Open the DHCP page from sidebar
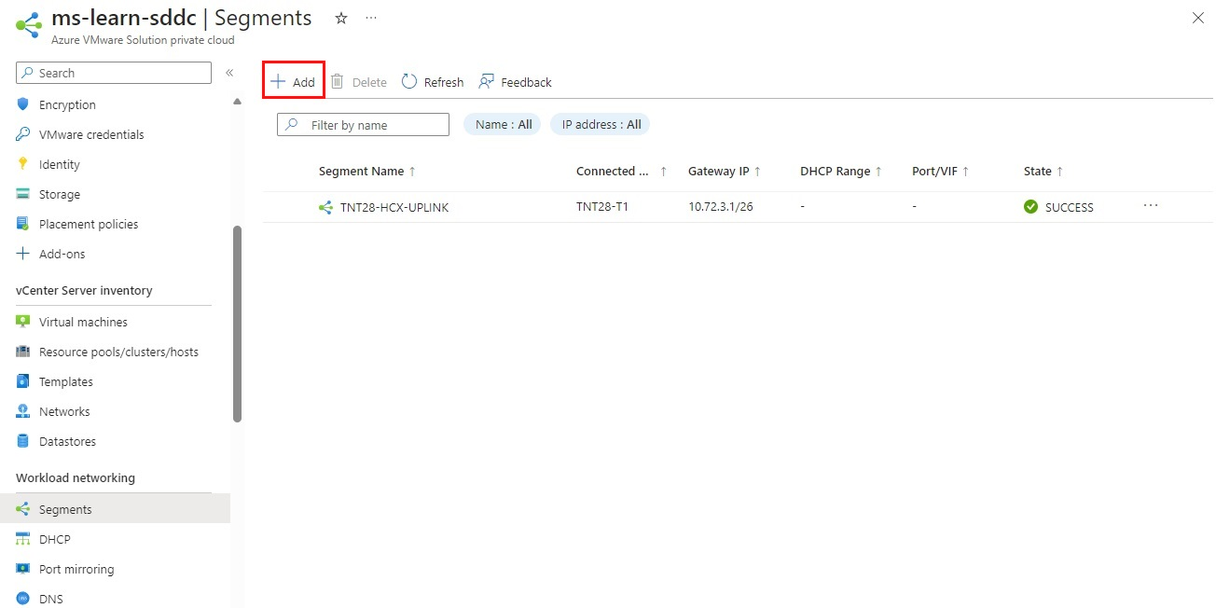Screen dimensions: 1216x608 [54, 539]
